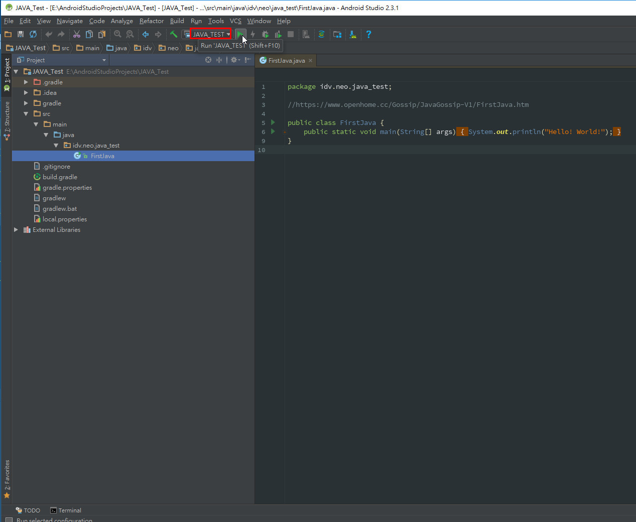Screen dimensions: 636x522
Task: Open the Refactor menu
Action: click(152, 21)
